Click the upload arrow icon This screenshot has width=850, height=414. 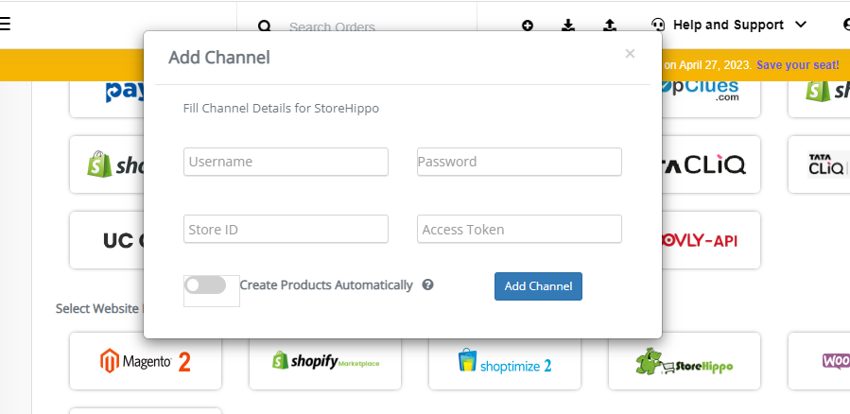click(609, 25)
